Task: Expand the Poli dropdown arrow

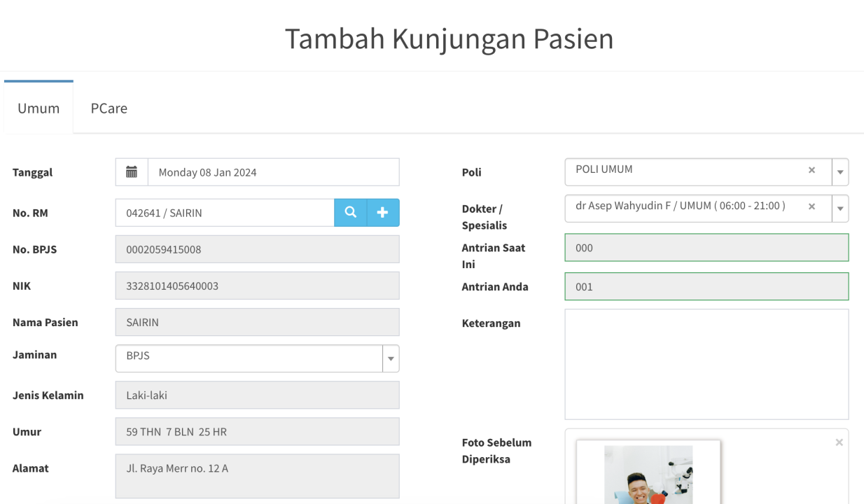Action: [x=840, y=172]
